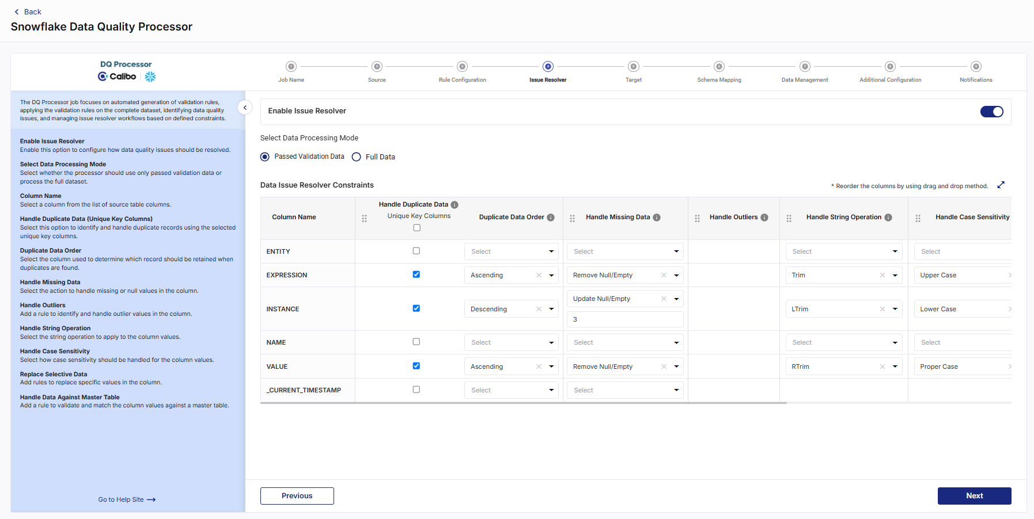Viewport: 1034px width, 519px height.
Task: Expand the constraints table fullscreen icon
Action: pyautogui.click(x=1001, y=185)
